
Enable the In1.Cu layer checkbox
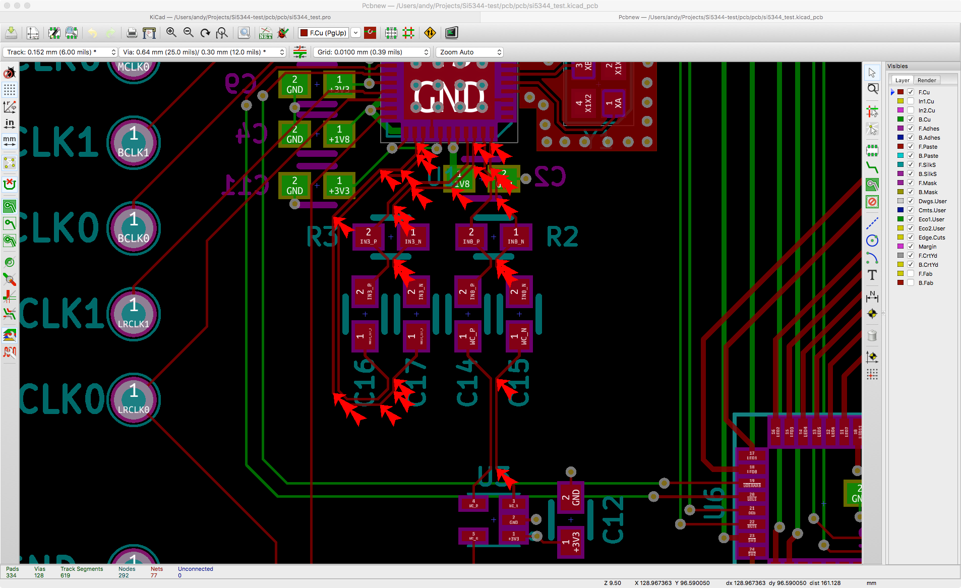click(911, 101)
